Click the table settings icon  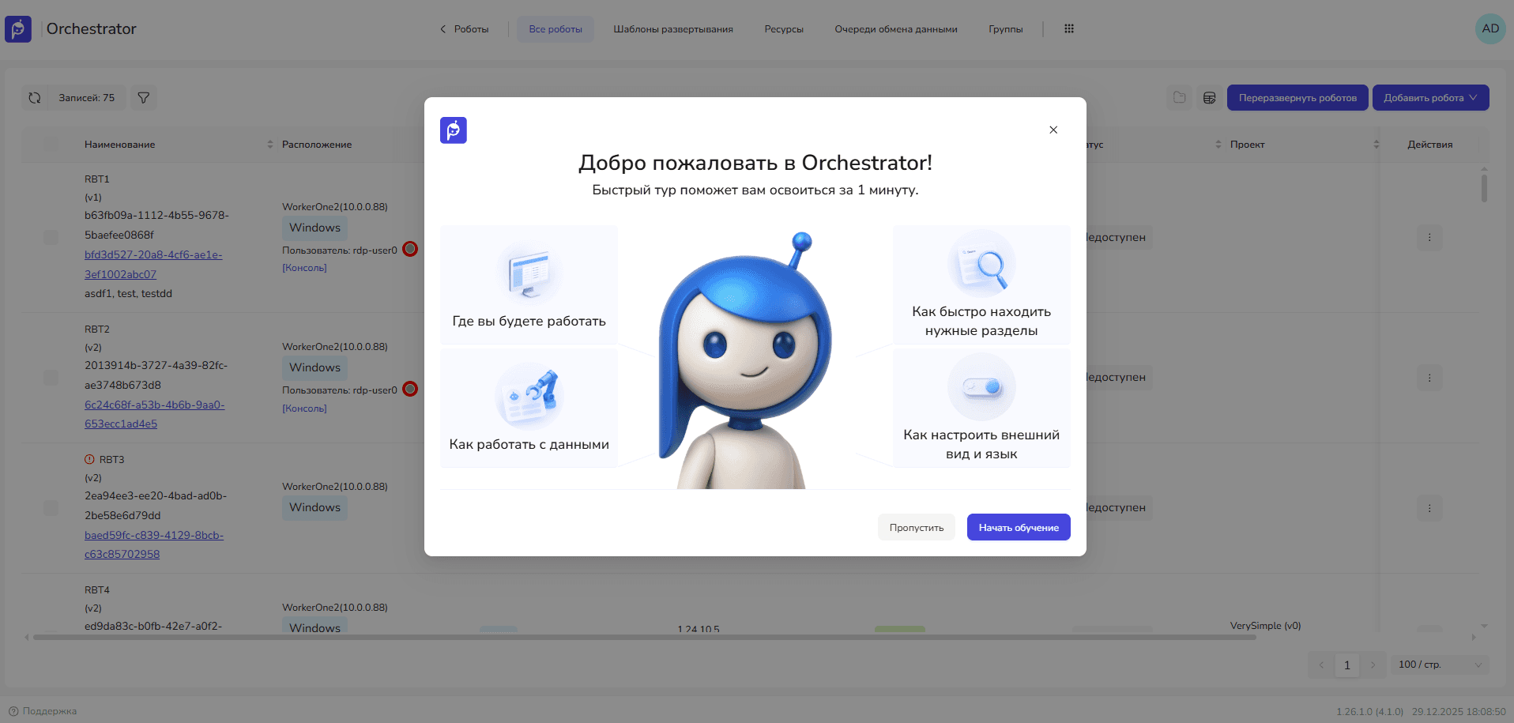1209,98
